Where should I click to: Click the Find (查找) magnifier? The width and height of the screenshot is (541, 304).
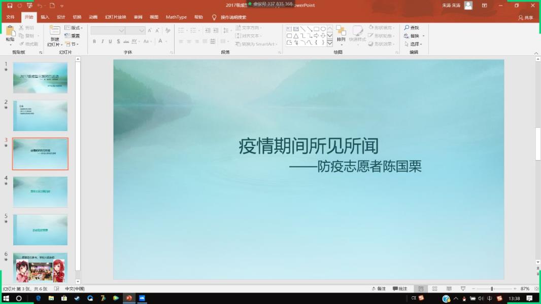tap(407, 27)
